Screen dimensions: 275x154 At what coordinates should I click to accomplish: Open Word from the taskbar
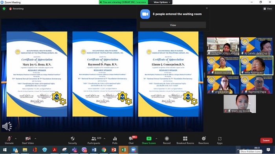click(x=94, y=150)
